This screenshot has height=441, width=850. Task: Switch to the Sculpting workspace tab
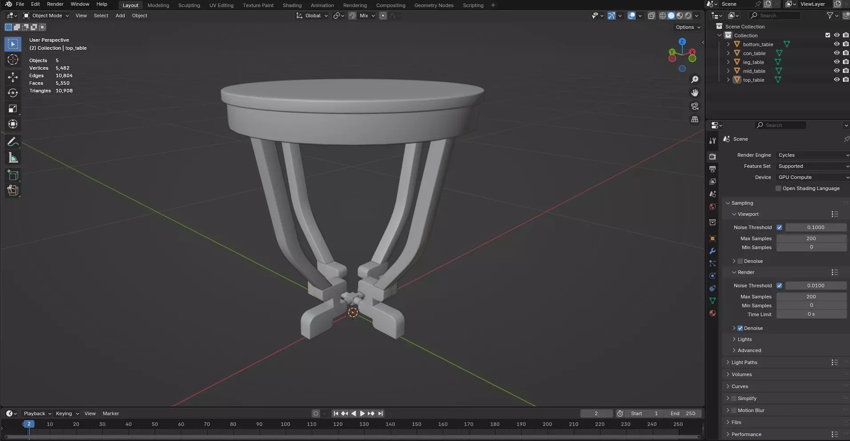189,5
